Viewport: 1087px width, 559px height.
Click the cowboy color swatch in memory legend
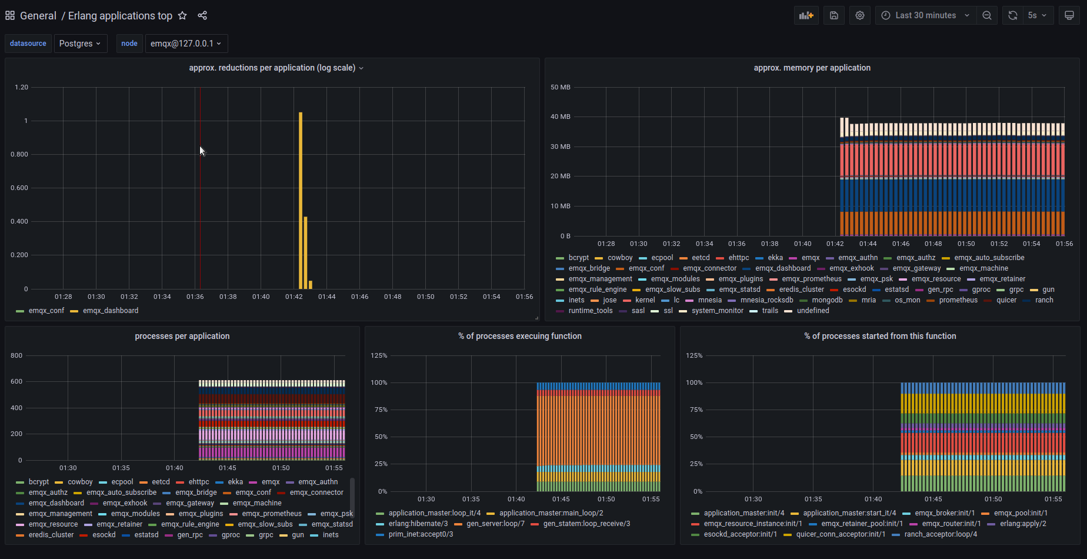(x=599, y=258)
